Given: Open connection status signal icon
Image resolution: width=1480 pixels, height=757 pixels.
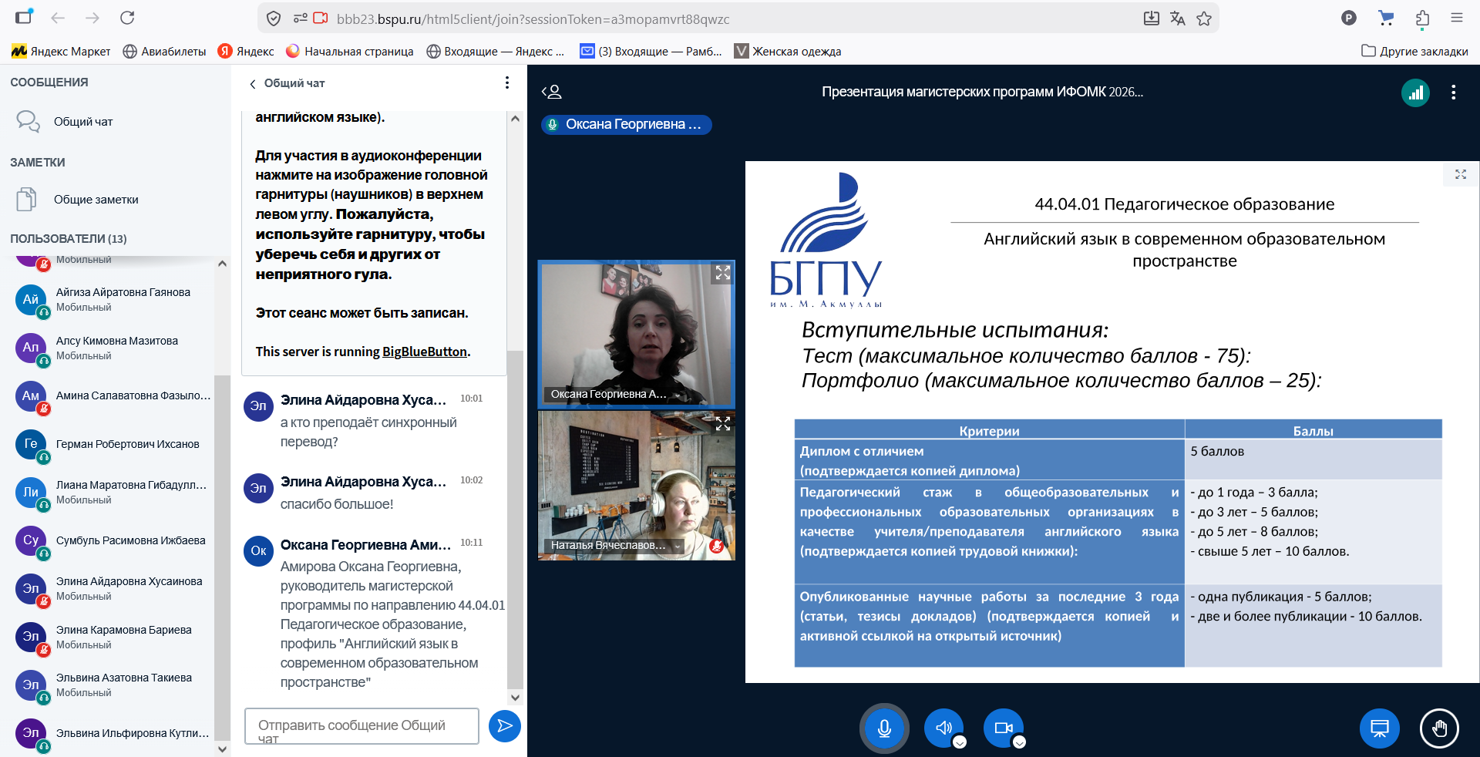Looking at the screenshot, I should tap(1415, 93).
